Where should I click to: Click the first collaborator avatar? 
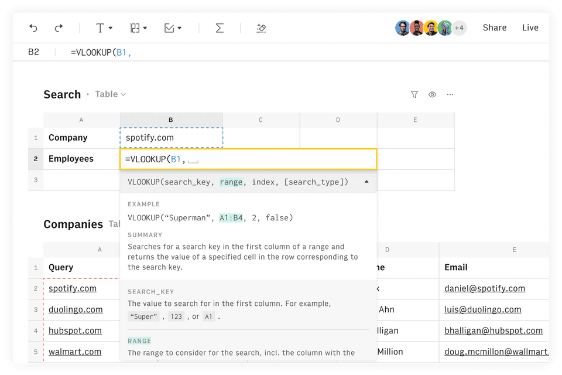[402, 28]
